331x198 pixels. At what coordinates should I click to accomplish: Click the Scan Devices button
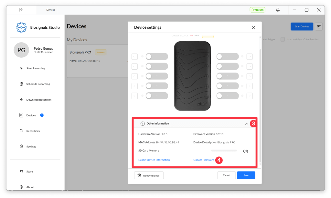(x=302, y=26)
